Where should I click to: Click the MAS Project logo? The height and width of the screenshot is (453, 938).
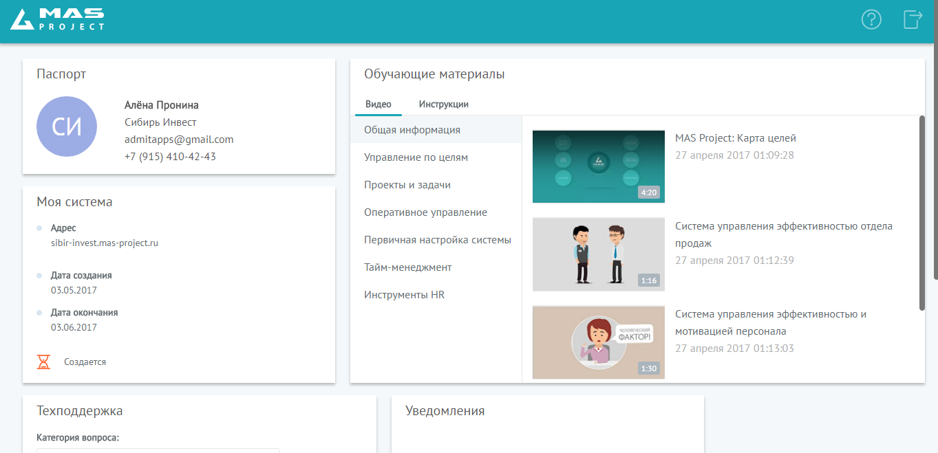pos(57,19)
